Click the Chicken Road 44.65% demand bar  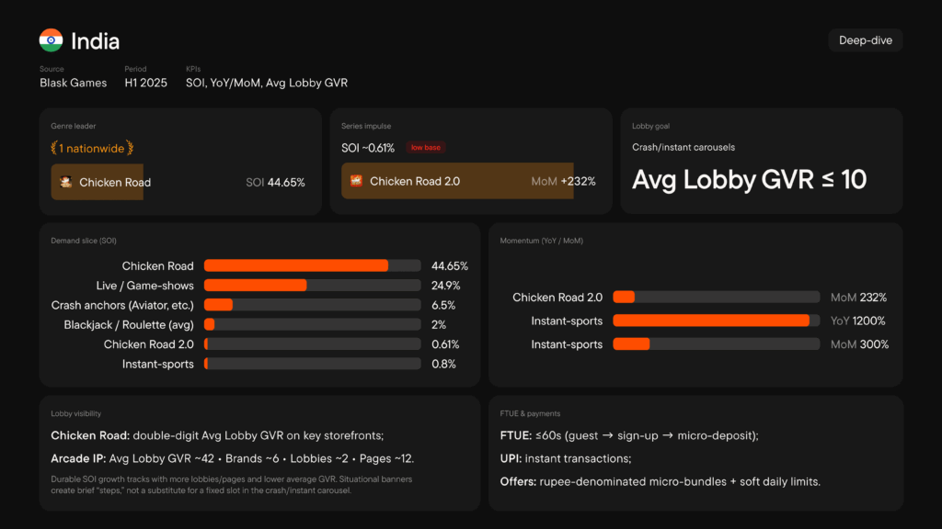coord(312,265)
